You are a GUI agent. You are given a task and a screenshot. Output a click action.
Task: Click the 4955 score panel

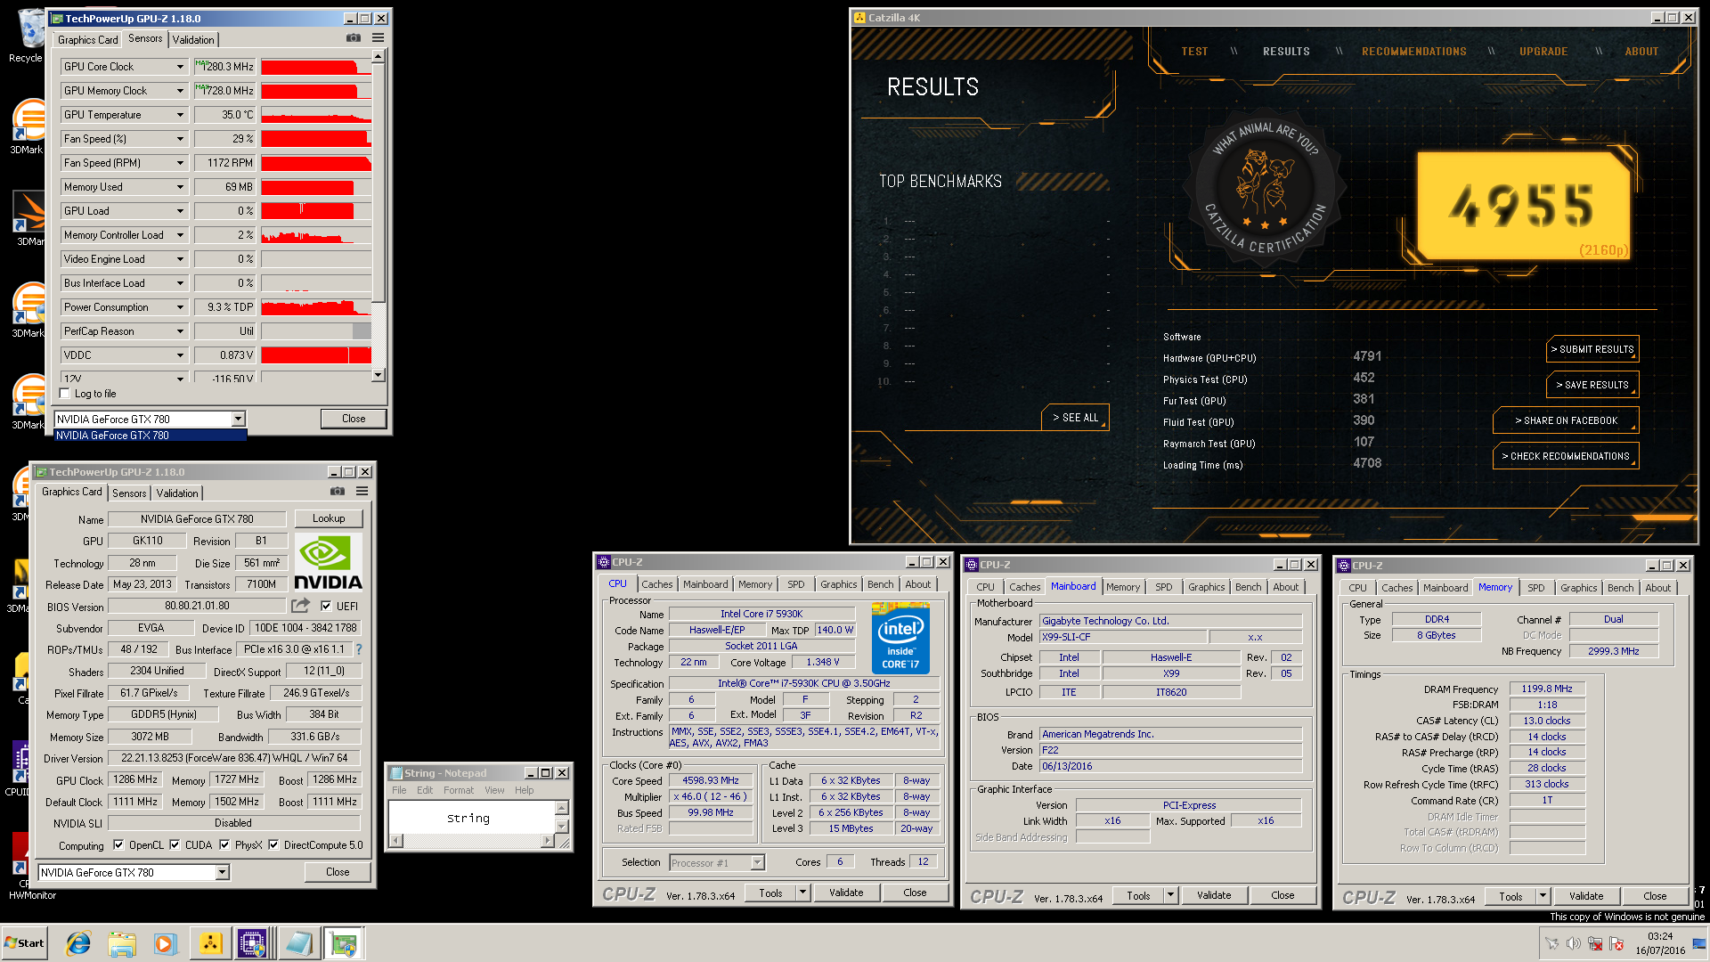tap(1523, 205)
